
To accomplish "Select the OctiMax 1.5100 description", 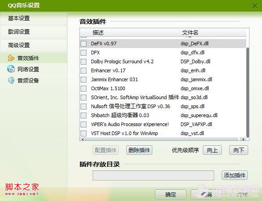I will tap(108, 88).
